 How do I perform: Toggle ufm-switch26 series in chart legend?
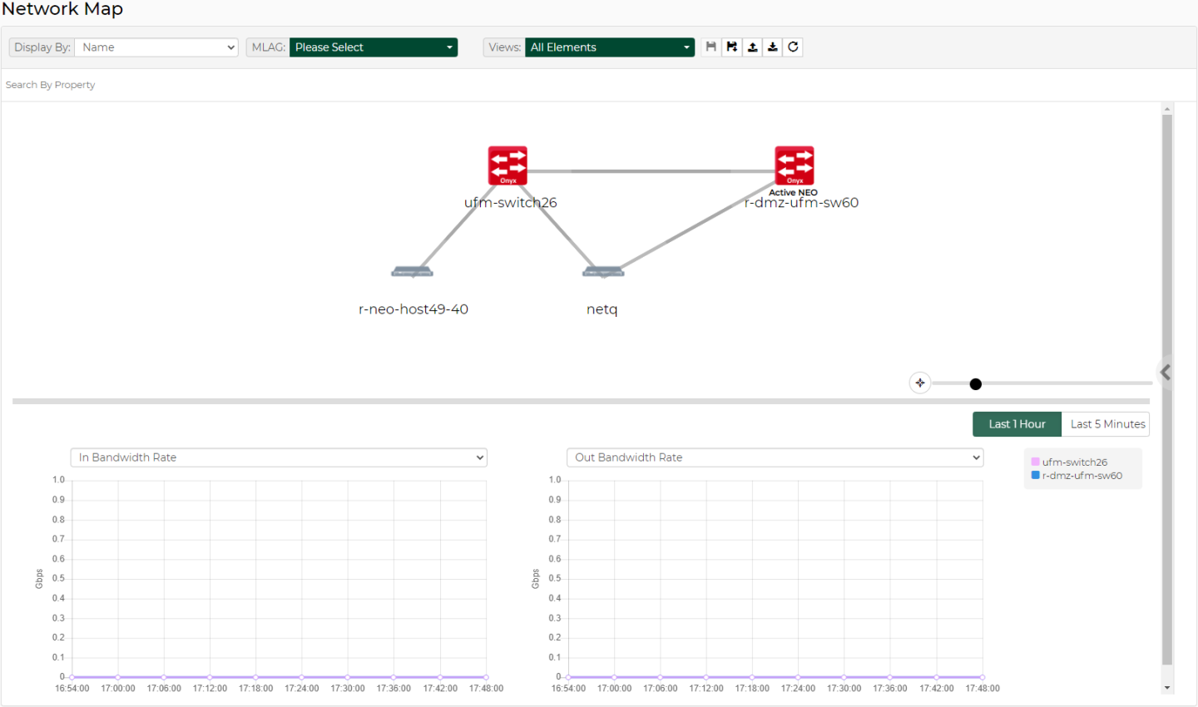(1074, 462)
